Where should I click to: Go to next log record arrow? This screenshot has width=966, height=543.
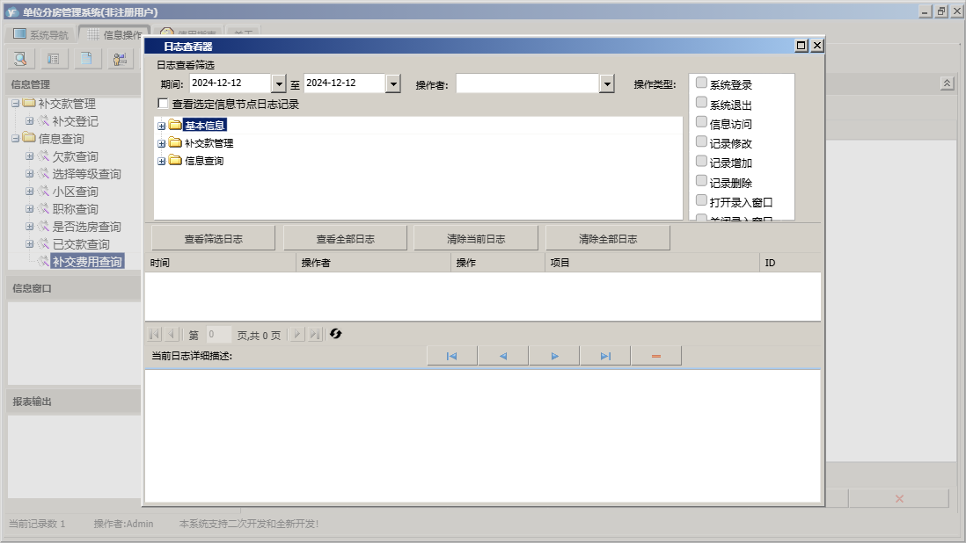(x=554, y=356)
